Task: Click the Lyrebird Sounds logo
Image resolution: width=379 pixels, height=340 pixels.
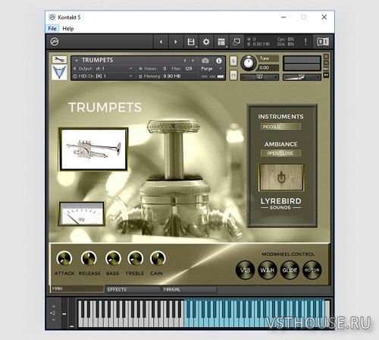Action: tap(280, 203)
